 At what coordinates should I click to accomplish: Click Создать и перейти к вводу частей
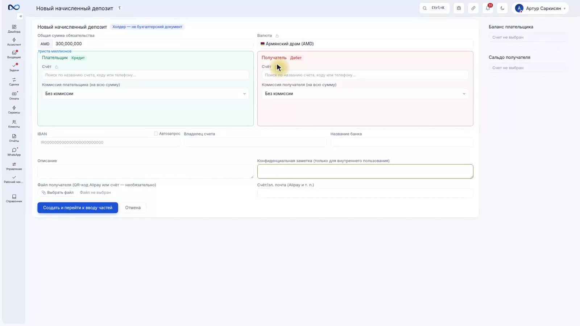tap(78, 208)
